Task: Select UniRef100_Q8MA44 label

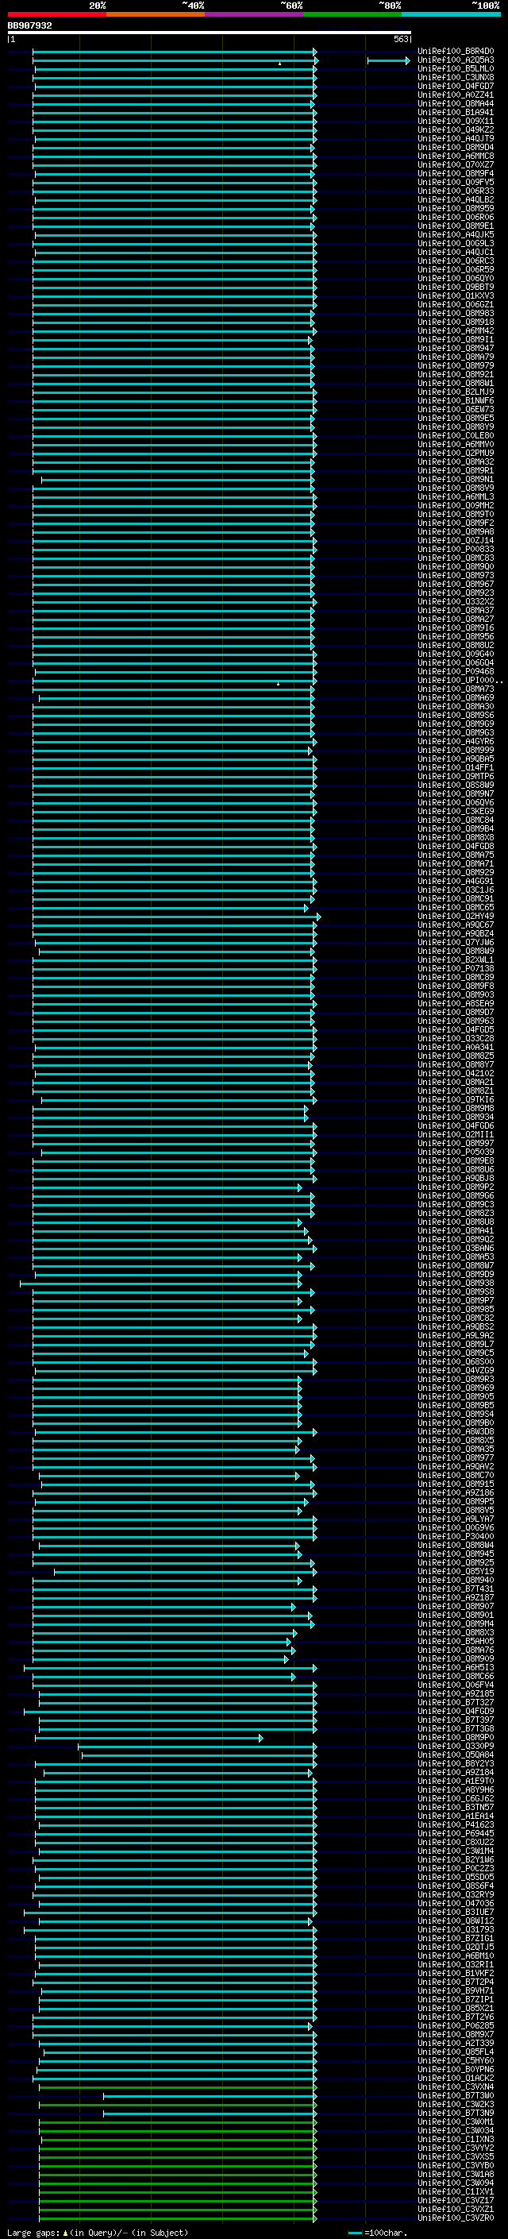Action: pyautogui.click(x=456, y=103)
